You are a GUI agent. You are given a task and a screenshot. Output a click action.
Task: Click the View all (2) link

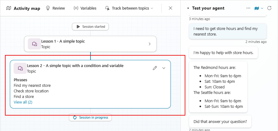pyautogui.click(x=23, y=102)
